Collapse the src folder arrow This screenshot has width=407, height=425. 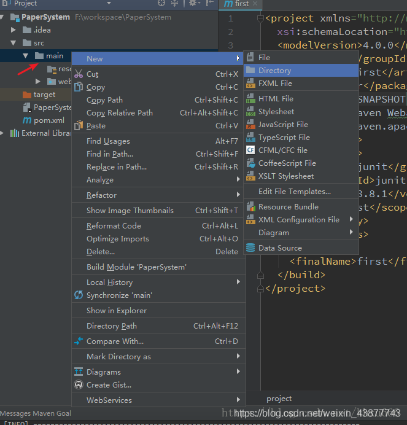14,43
